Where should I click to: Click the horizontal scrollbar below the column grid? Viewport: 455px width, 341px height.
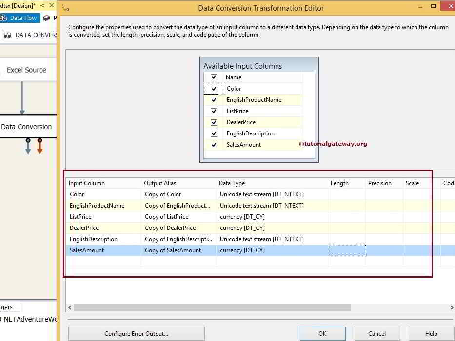click(x=210, y=307)
